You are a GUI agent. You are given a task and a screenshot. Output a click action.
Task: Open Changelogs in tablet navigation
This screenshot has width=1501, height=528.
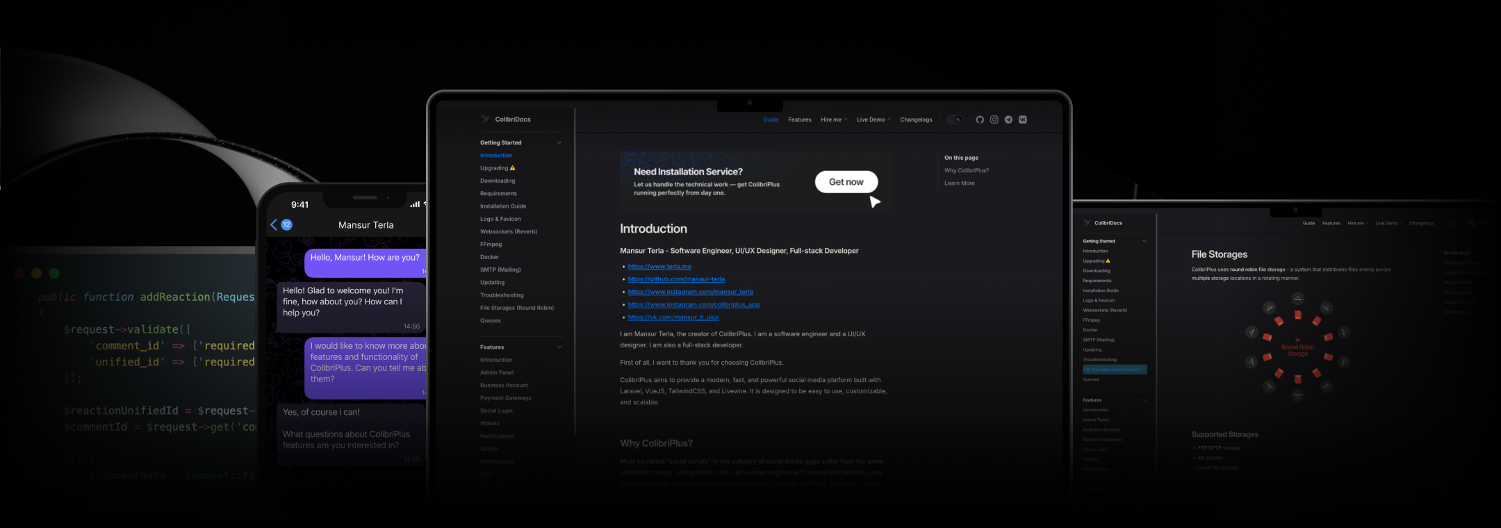917,119
